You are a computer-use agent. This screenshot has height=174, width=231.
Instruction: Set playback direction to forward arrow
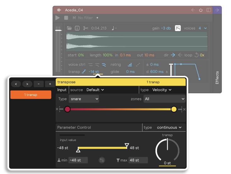[173, 55]
